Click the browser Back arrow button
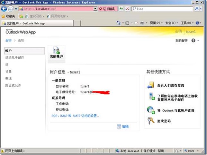 click(x=4, y=9)
